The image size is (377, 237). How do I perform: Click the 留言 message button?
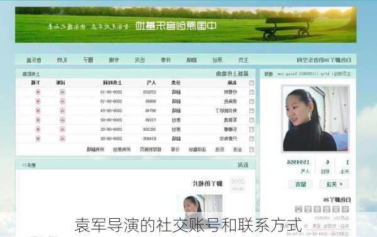click(300, 184)
